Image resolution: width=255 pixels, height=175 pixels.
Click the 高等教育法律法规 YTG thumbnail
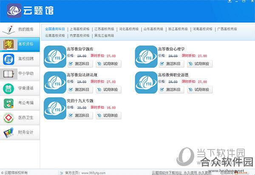55,82
